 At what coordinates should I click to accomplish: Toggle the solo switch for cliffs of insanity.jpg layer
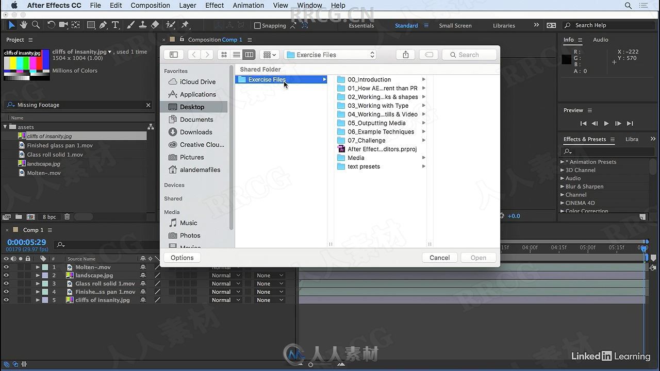21,300
